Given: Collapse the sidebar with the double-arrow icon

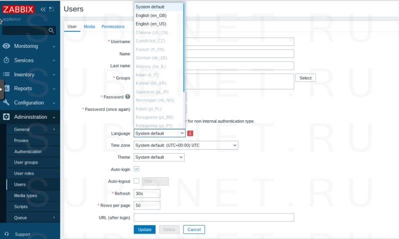Looking at the screenshot, I should coord(43,9).
